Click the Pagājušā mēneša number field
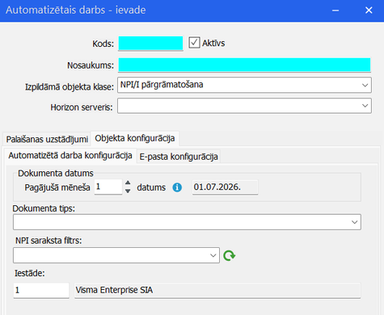The width and height of the screenshot is (384, 315). [x=108, y=187]
